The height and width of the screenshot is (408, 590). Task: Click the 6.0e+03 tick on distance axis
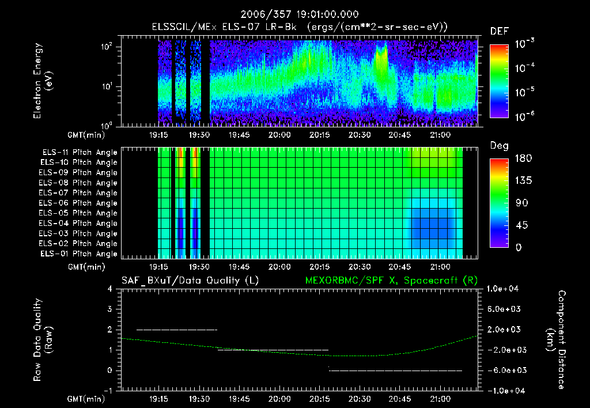point(504,309)
